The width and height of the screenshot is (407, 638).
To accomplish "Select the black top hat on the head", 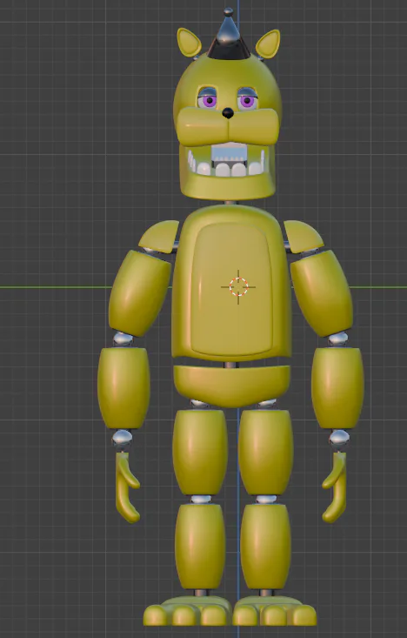I will (x=229, y=37).
